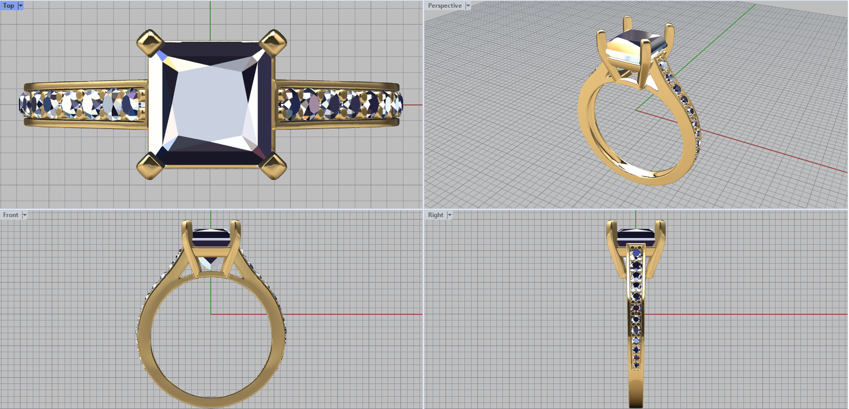Pick the upper-right gold prong in Top view
Image resolution: width=849 pixels, height=409 pixels.
click(x=273, y=42)
